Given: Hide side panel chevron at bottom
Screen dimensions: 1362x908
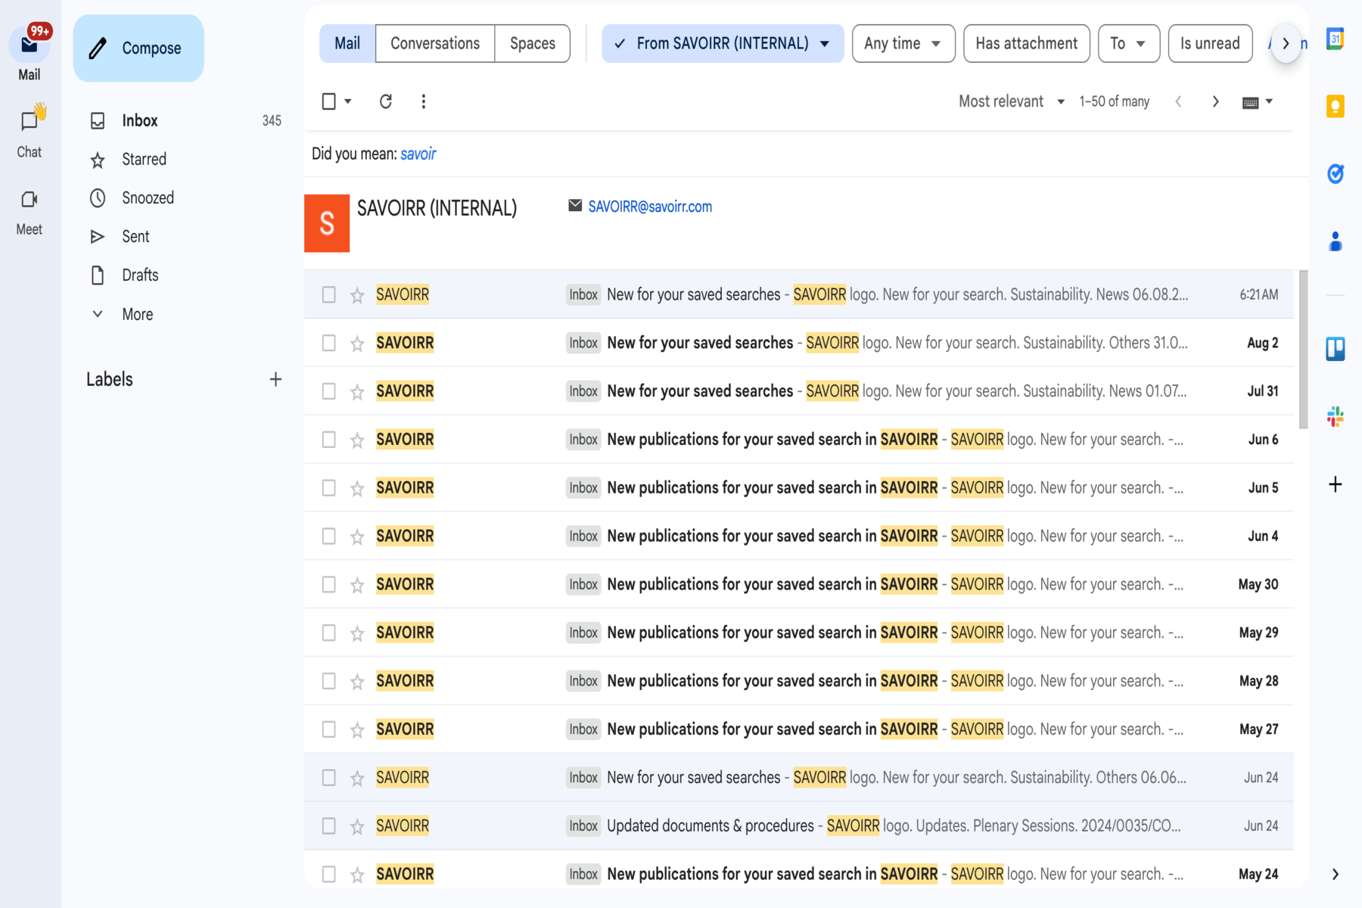Looking at the screenshot, I should click(x=1336, y=874).
